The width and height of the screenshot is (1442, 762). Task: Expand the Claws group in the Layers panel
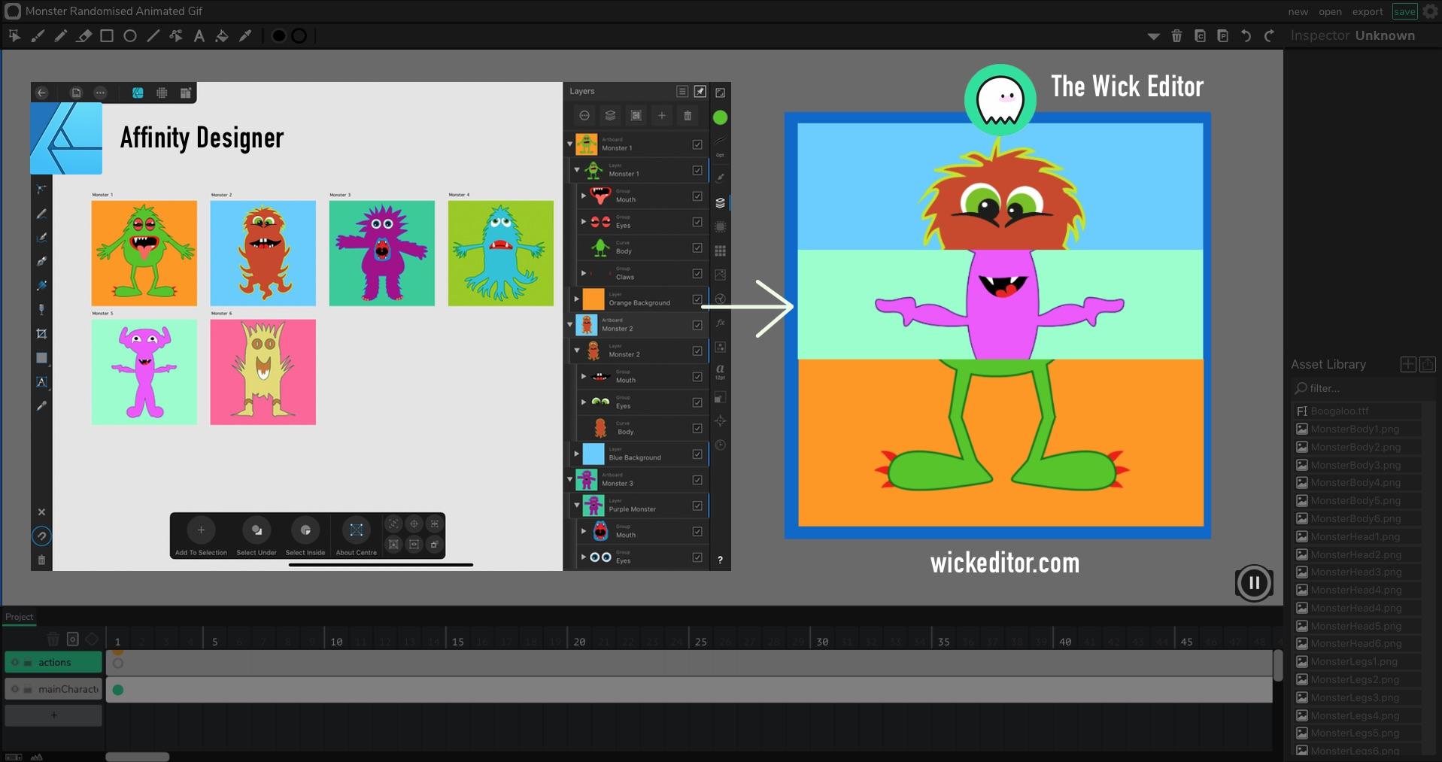(x=584, y=273)
